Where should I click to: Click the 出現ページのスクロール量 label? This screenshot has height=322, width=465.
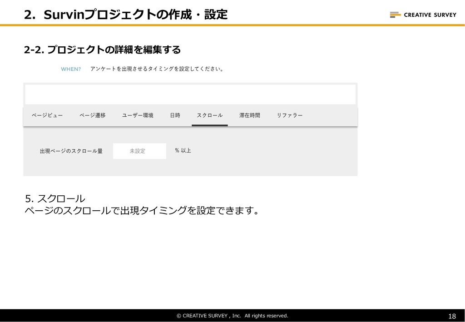click(x=71, y=151)
